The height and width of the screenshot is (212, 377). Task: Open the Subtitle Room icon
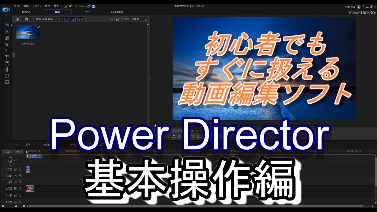tap(7, 82)
